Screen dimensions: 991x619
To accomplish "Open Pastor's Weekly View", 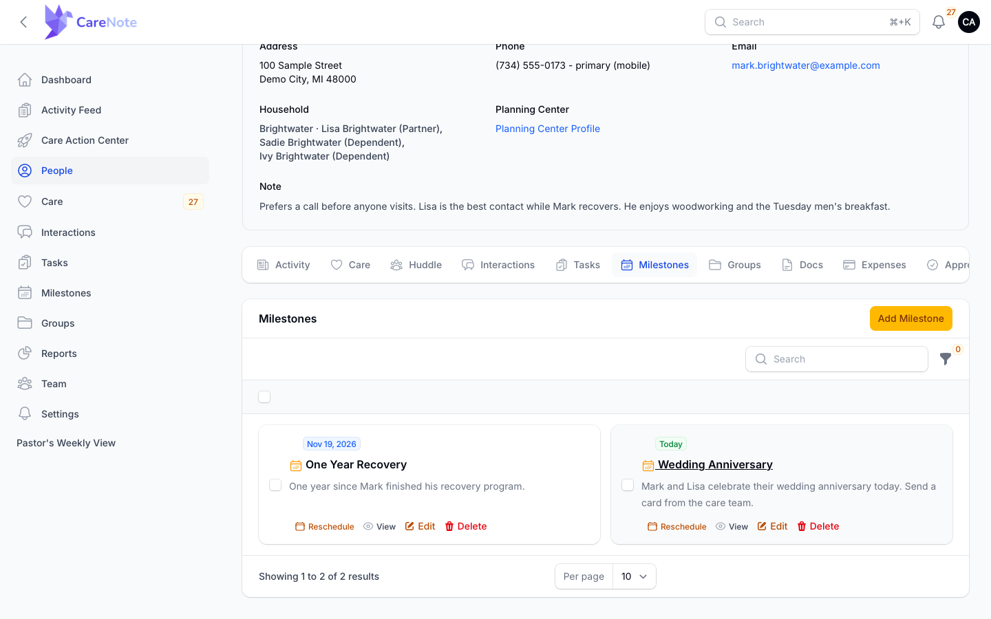I will tap(66, 443).
